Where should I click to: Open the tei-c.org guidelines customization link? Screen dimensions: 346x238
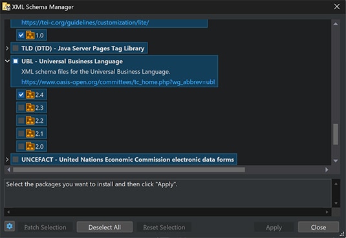coord(85,23)
